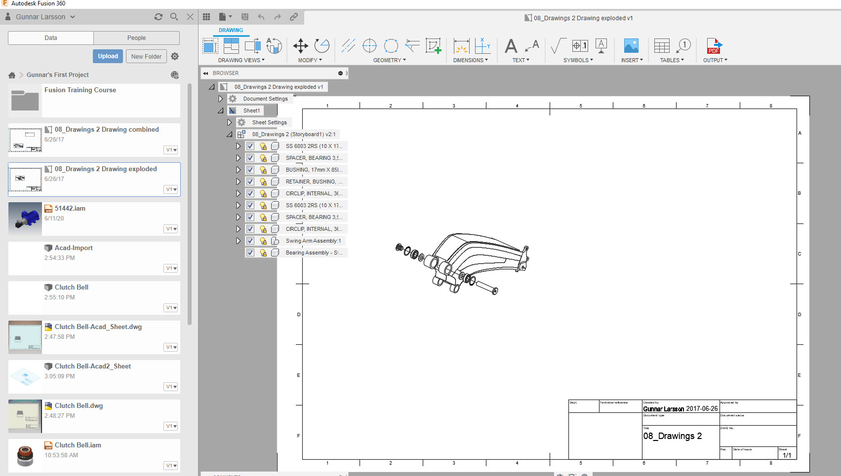Select the Center Mark tool
The width and height of the screenshot is (841, 476).
tap(369, 45)
